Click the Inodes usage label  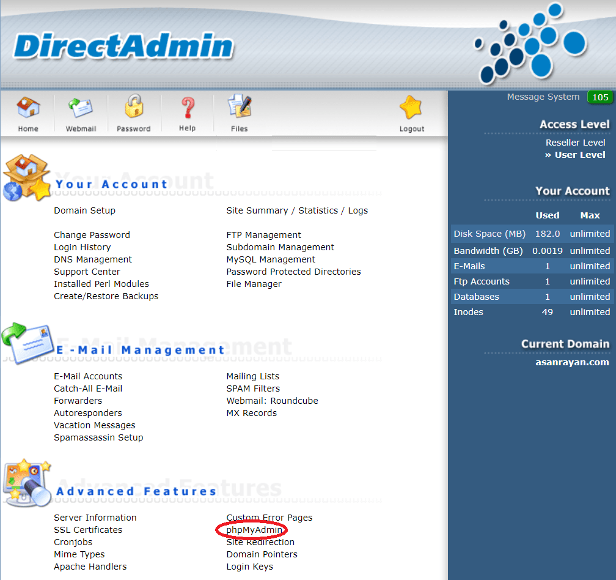click(x=468, y=312)
